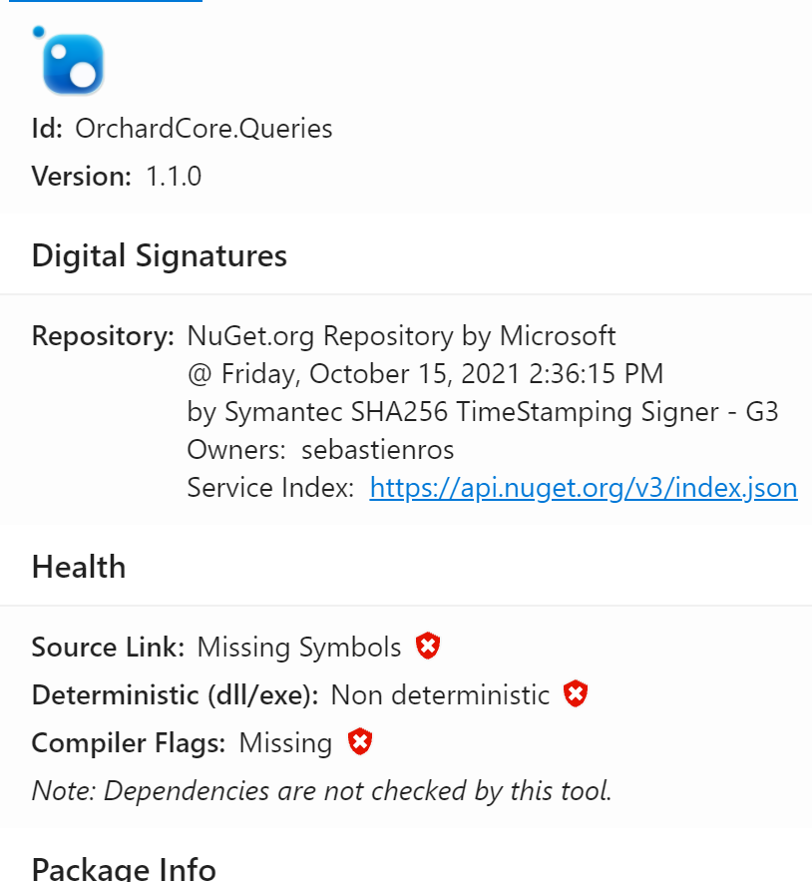Click the health warning icon for Compiler Flags
812x882 pixels.
pyautogui.click(x=359, y=741)
